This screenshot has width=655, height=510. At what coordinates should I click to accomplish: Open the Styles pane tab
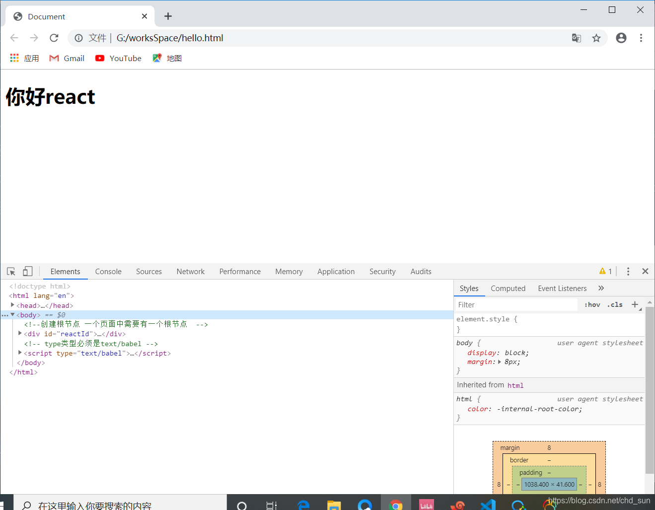[x=469, y=289]
